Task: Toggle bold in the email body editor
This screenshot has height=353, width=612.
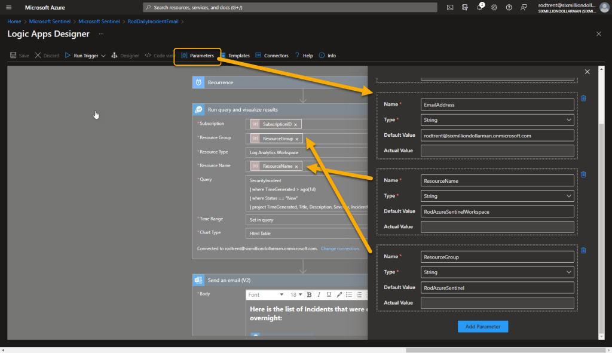Action: pyautogui.click(x=309, y=295)
